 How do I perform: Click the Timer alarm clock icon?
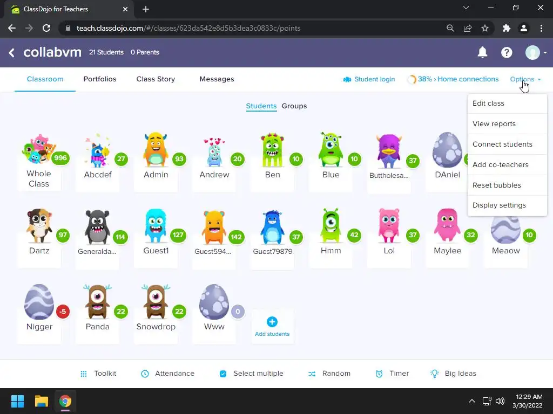379,374
